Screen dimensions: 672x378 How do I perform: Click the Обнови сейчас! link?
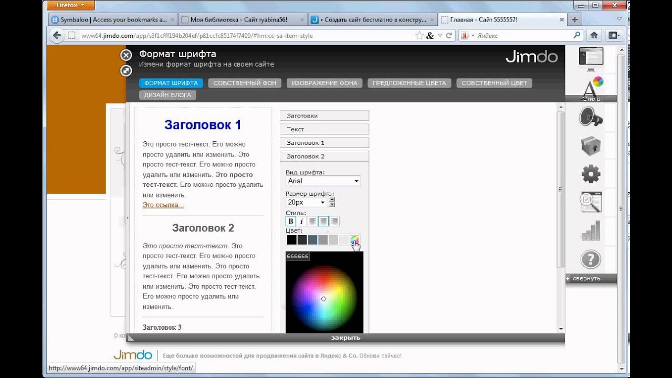click(381, 356)
